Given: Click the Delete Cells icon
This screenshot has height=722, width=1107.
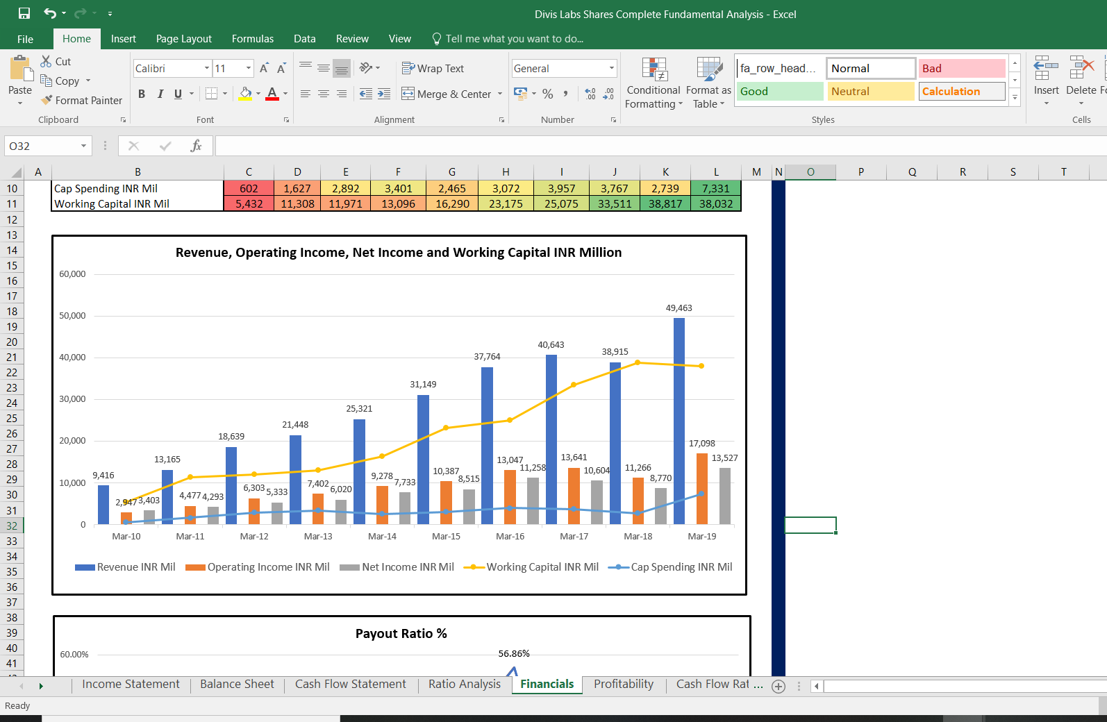Looking at the screenshot, I should pyautogui.click(x=1081, y=69).
